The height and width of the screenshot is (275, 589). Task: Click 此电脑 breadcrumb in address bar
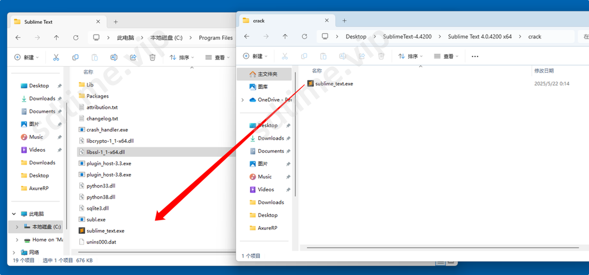pos(126,38)
